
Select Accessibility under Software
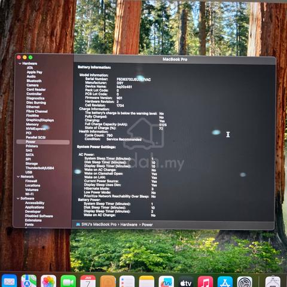(x=35, y=203)
